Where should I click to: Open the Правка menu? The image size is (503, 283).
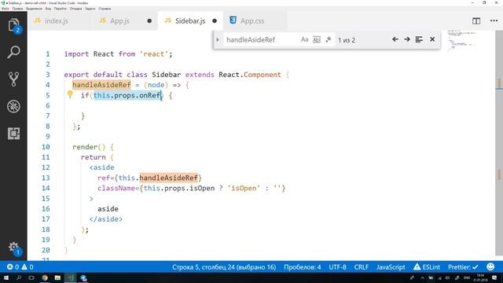[17, 9]
